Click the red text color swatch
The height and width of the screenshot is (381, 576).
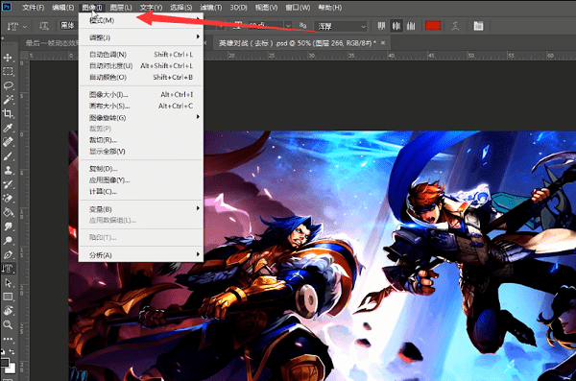click(433, 26)
